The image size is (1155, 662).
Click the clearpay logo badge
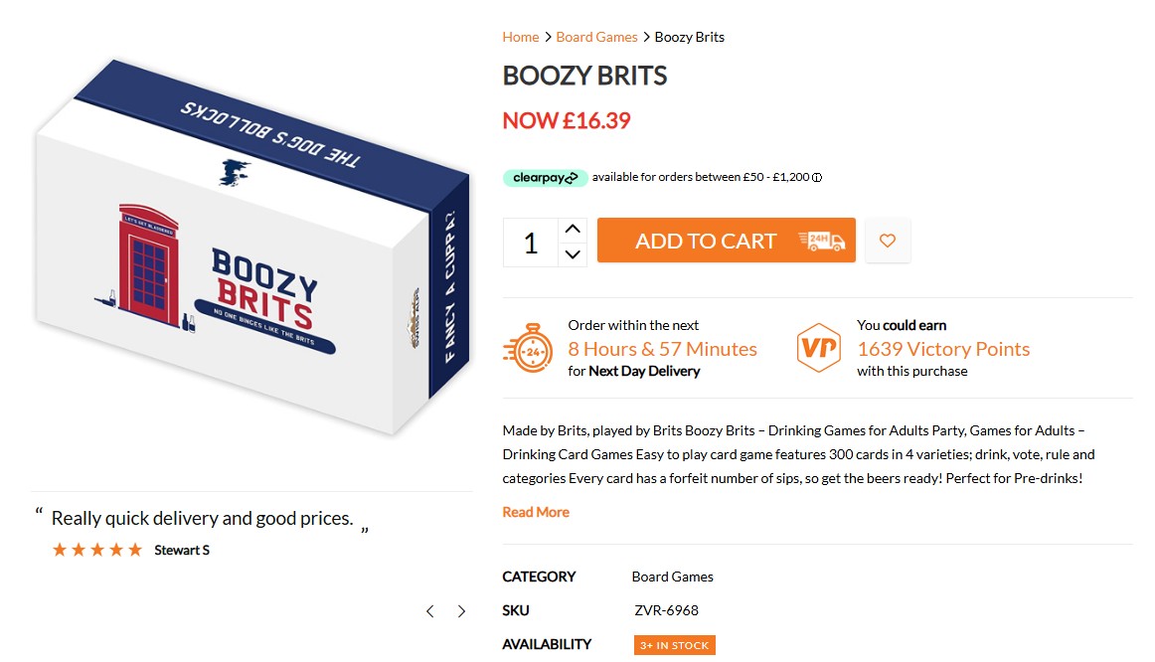pyautogui.click(x=545, y=178)
